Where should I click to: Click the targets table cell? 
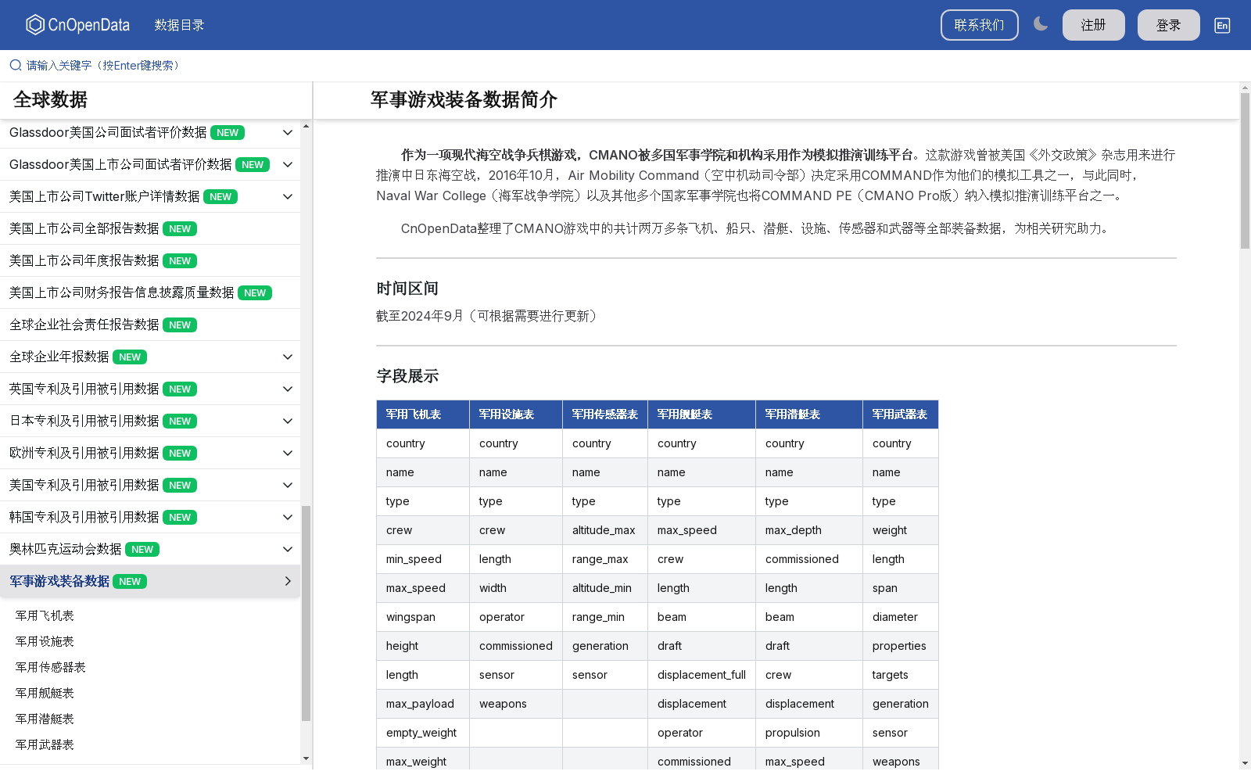point(901,675)
